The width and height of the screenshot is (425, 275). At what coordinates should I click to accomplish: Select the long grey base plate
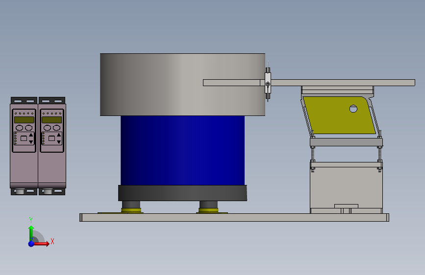[x=234, y=217]
